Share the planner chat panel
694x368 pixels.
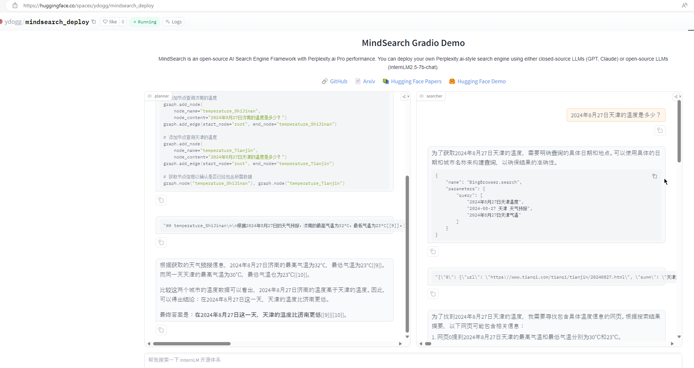(x=404, y=97)
